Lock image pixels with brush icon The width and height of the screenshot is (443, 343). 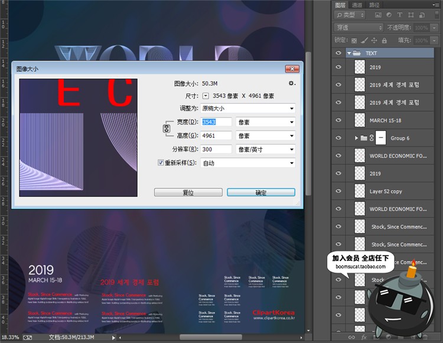[x=364, y=40]
